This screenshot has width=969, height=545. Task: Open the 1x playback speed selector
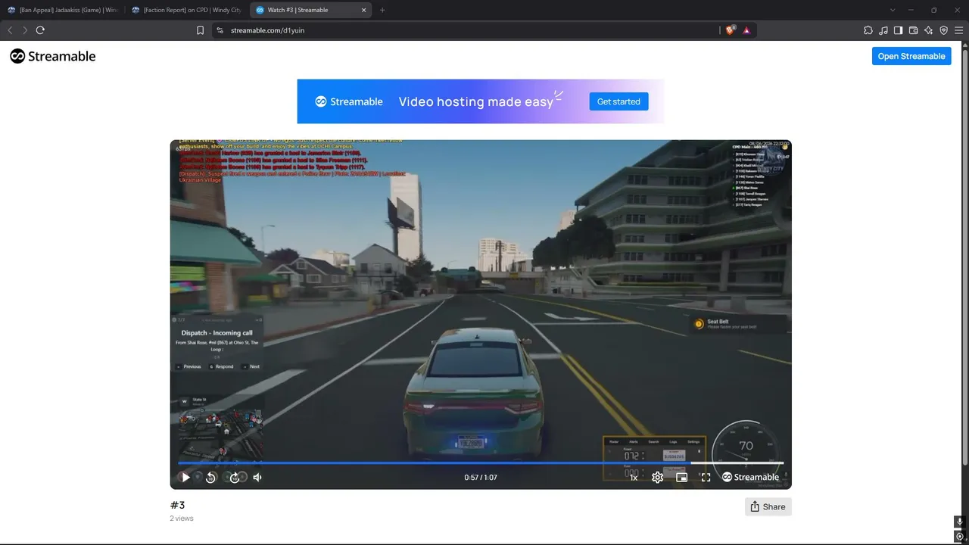(x=634, y=478)
